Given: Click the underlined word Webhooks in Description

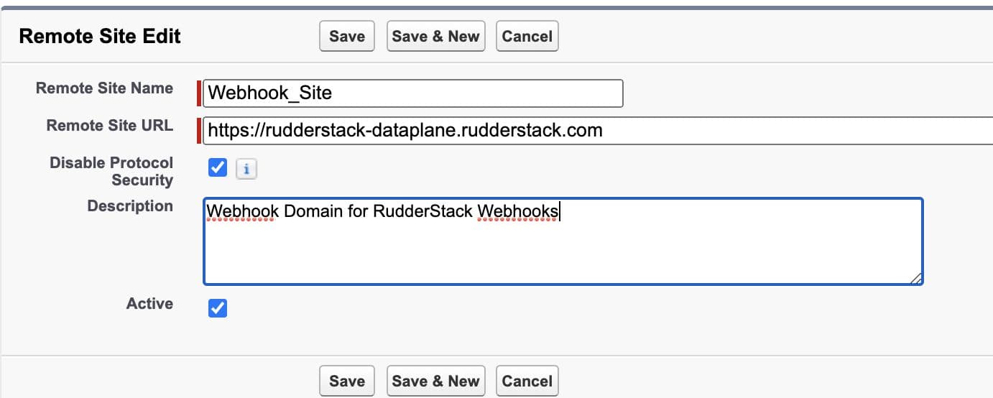Looking at the screenshot, I should pos(517,211).
